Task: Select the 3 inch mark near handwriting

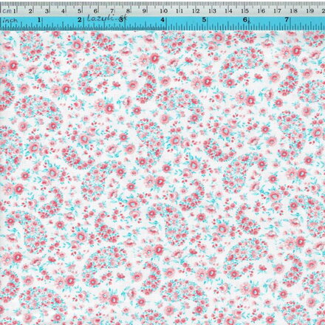Action: 121,20
